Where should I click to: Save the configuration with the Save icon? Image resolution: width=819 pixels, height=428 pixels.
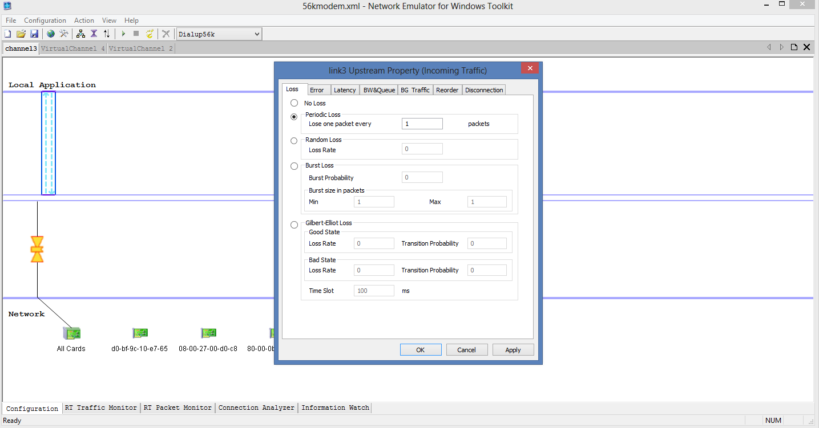(x=34, y=34)
